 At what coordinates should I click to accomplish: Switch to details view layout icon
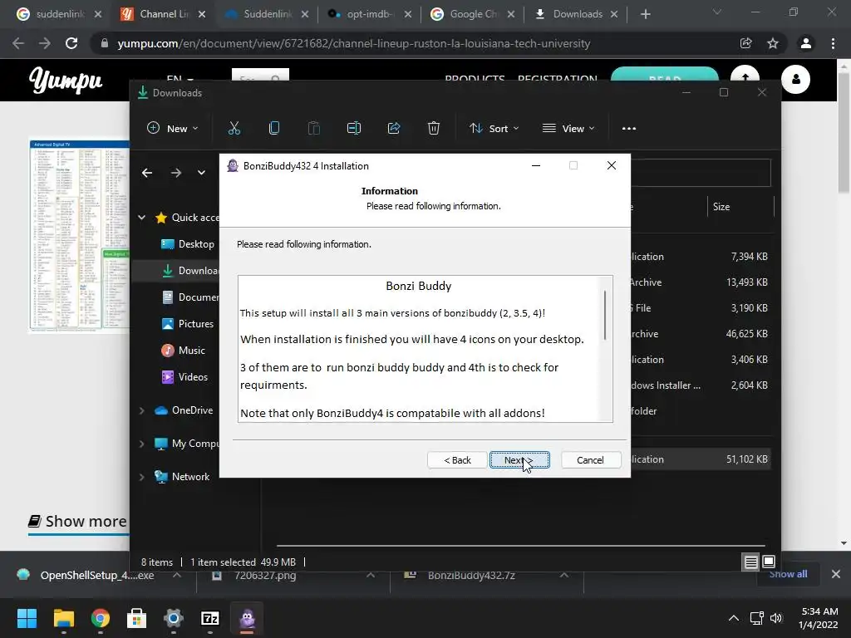coord(750,562)
